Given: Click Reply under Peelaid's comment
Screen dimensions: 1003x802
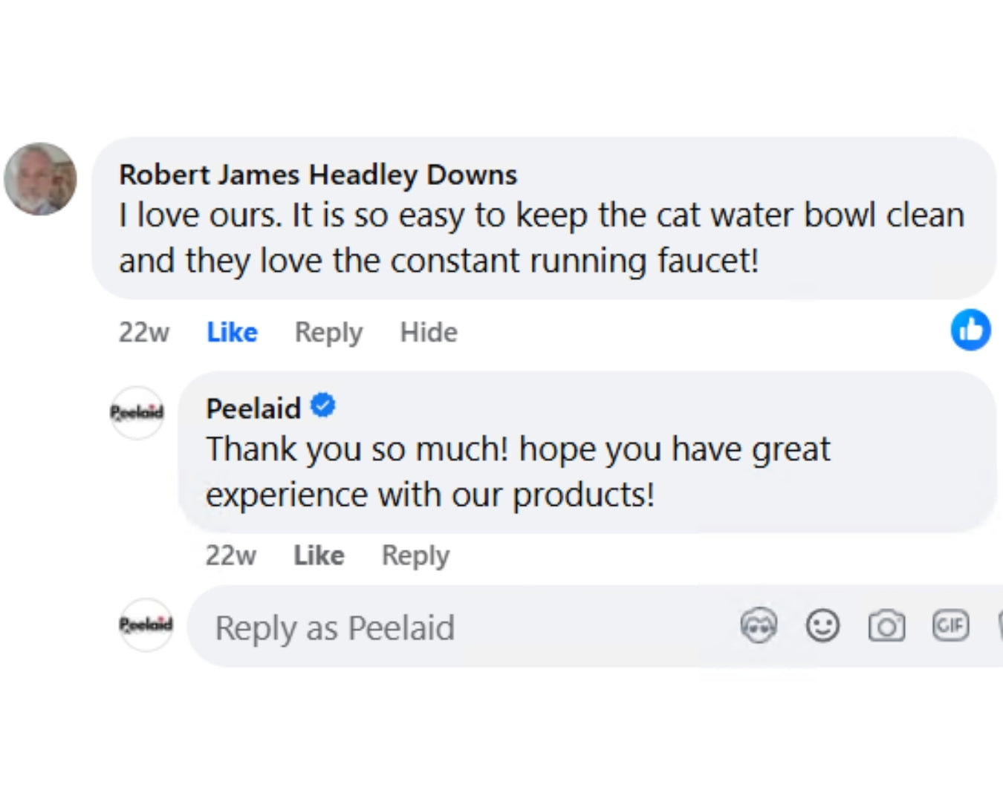Looking at the screenshot, I should click(415, 555).
